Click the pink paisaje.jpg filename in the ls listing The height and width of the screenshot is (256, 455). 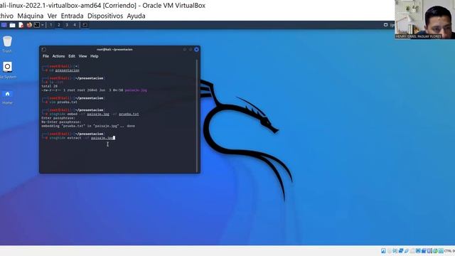pos(136,90)
